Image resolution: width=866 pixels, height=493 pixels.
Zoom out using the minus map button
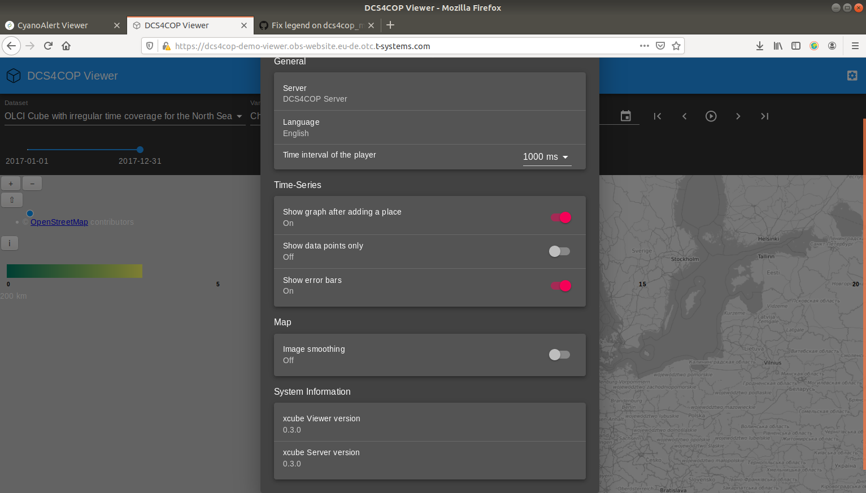click(32, 183)
